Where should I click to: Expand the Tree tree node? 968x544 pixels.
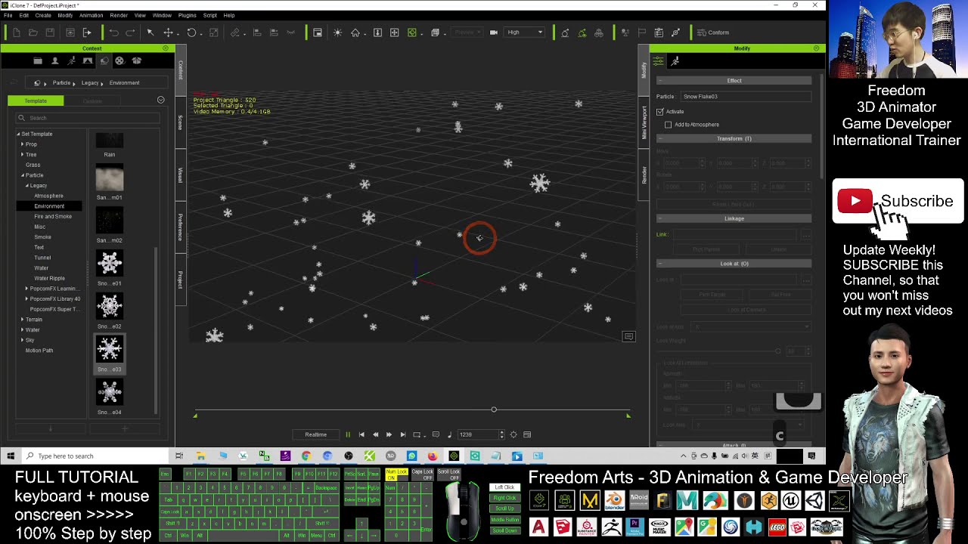pos(22,155)
